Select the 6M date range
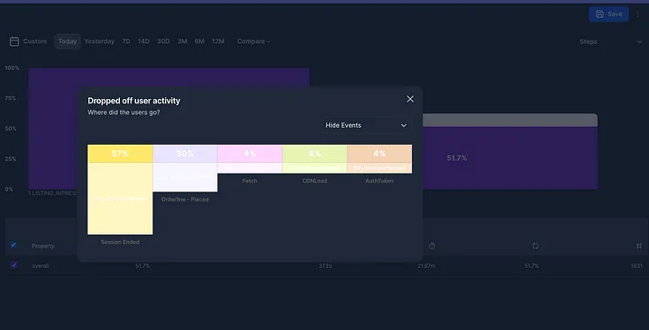 [x=199, y=41]
